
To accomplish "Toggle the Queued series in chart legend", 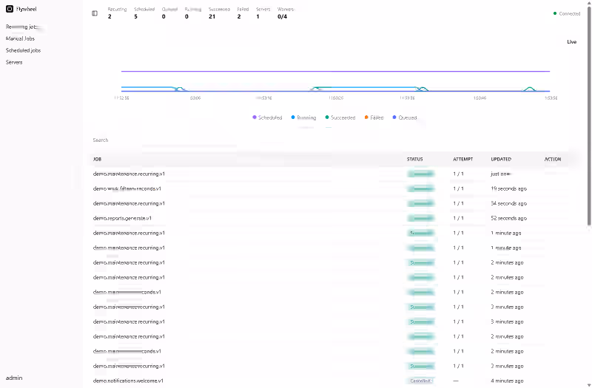I will point(405,118).
